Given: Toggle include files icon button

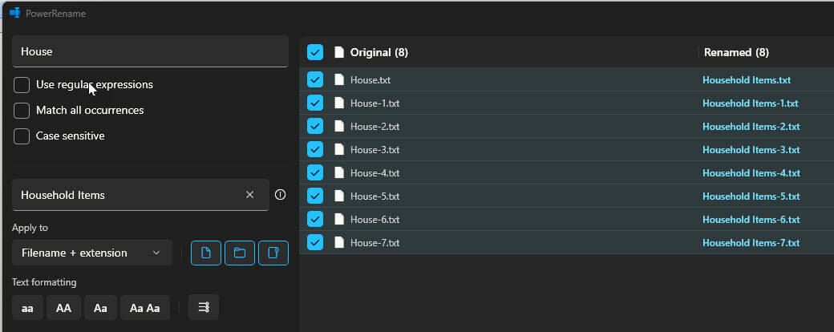Looking at the screenshot, I should (206, 253).
